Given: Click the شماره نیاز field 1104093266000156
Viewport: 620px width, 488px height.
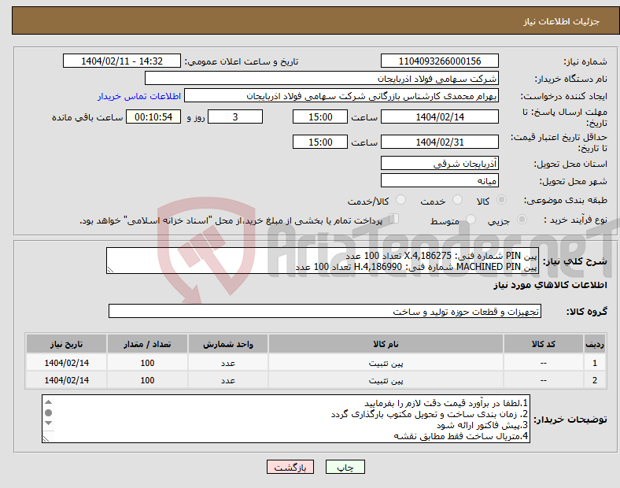Looking at the screenshot, I should click(439, 61).
